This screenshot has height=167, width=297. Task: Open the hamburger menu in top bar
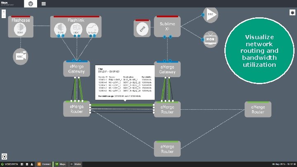pos(44,4)
